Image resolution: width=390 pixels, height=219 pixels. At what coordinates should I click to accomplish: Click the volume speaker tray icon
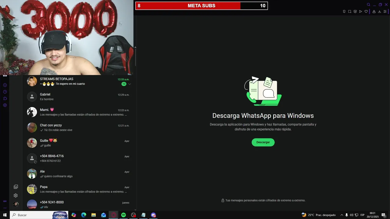[351, 215]
